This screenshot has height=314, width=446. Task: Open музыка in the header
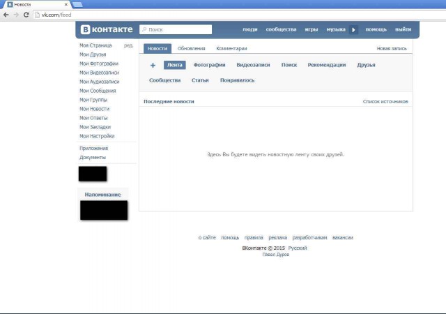click(336, 29)
